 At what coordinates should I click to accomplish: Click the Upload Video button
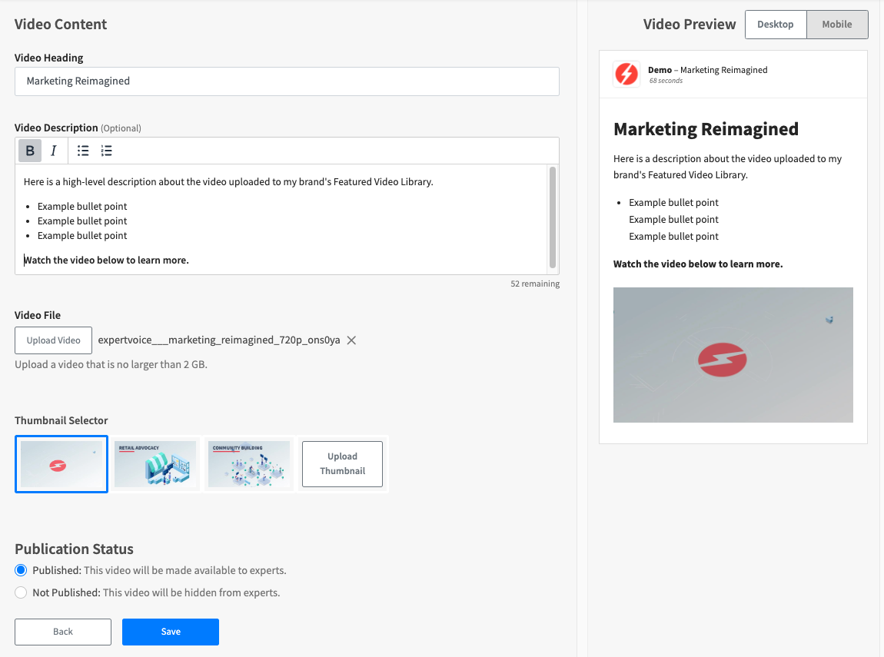(54, 340)
